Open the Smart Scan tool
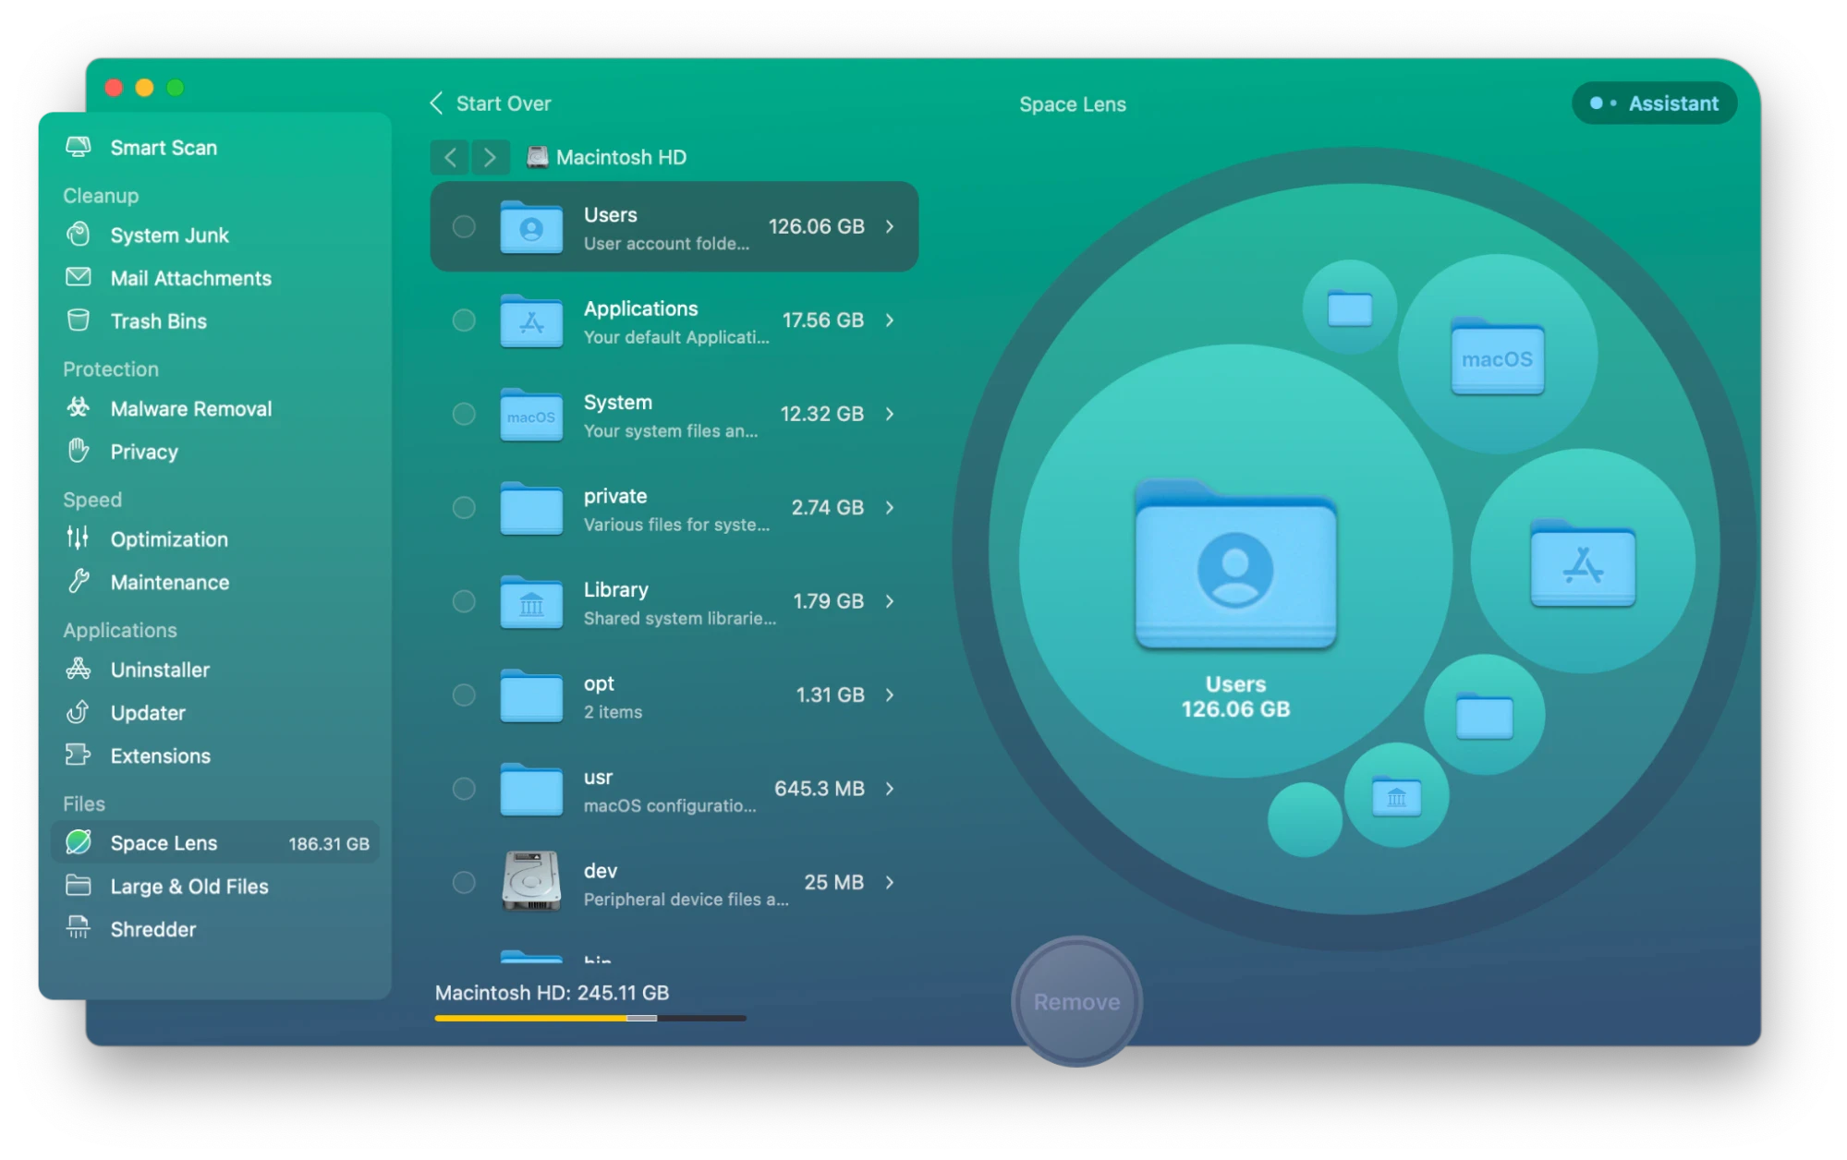 coord(164,147)
